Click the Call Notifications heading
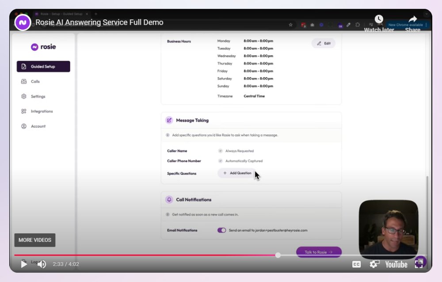 pyautogui.click(x=194, y=200)
